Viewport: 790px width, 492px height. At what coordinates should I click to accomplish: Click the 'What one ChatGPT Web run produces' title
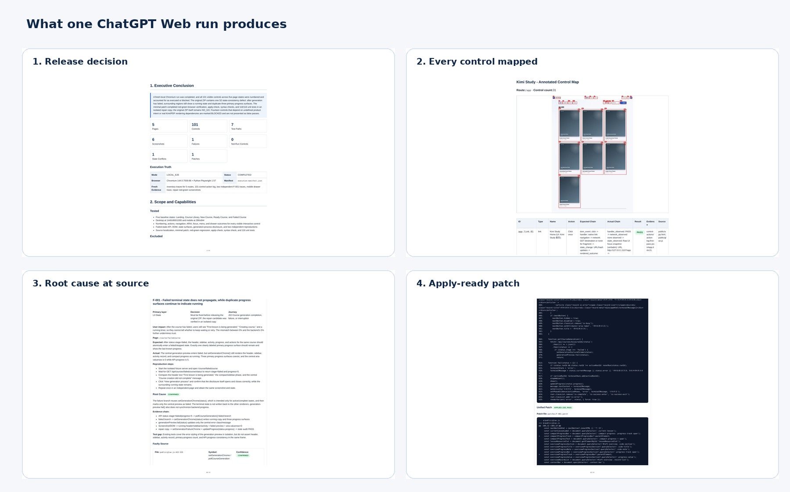[x=156, y=24]
